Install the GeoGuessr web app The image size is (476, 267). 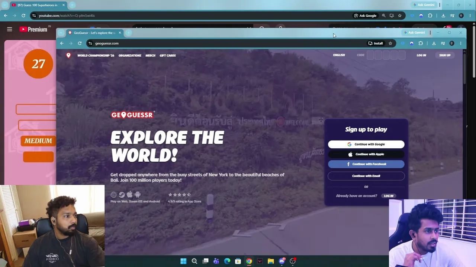(x=376, y=43)
